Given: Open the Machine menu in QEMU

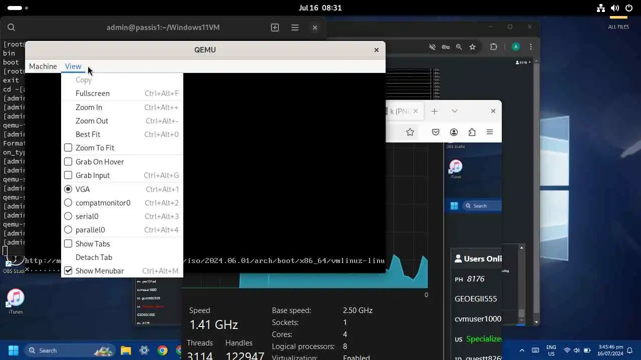Looking at the screenshot, I should click(43, 66).
